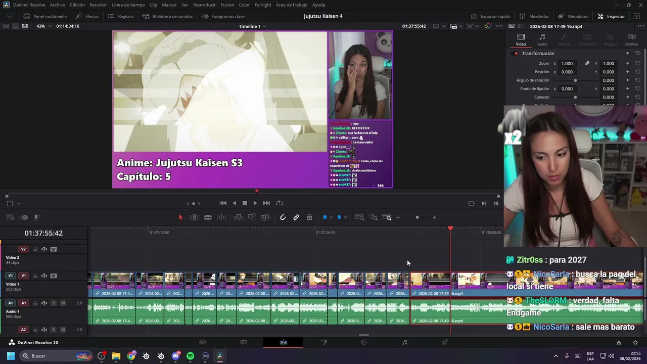Image resolution: width=647 pixels, height=364 pixels.
Task: Open the marker color dropdown arrow
Action: [x=345, y=217]
